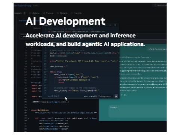Click the 'pip install' label in the editor
The image size is (180, 135).
[x=90, y=96]
